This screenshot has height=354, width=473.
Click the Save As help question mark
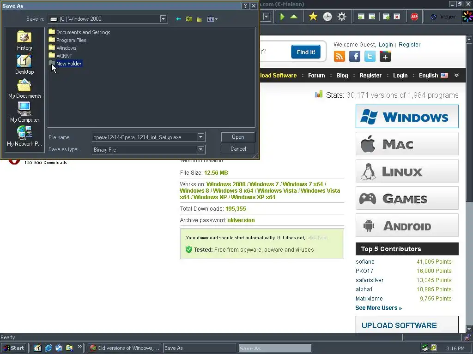tap(245, 6)
